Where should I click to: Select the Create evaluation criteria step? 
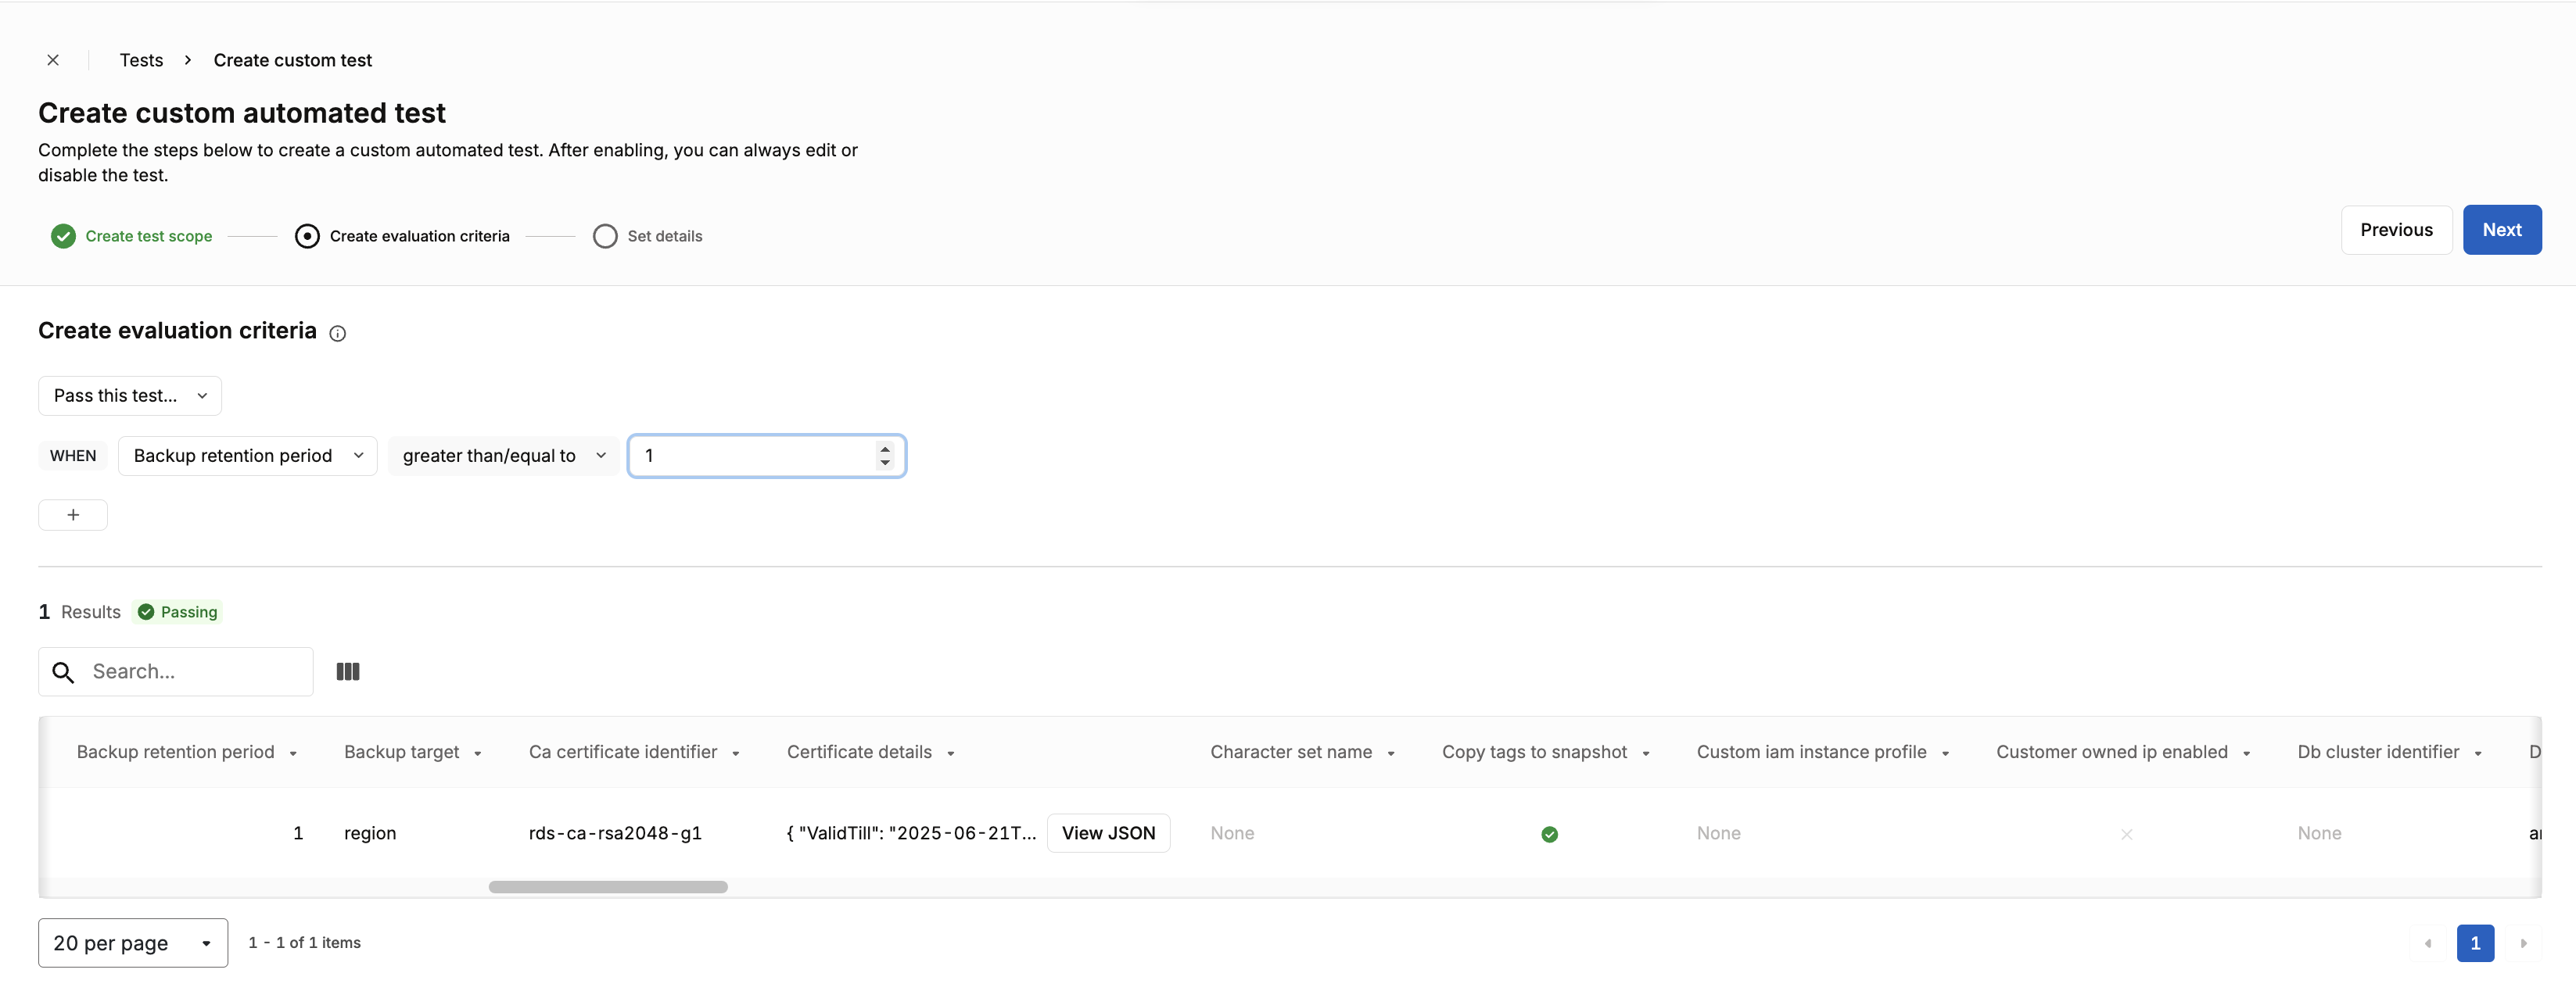(x=402, y=236)
